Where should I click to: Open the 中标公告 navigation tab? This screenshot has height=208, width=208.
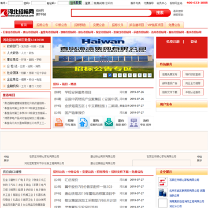pyautogui.click(x=61, y=25)
